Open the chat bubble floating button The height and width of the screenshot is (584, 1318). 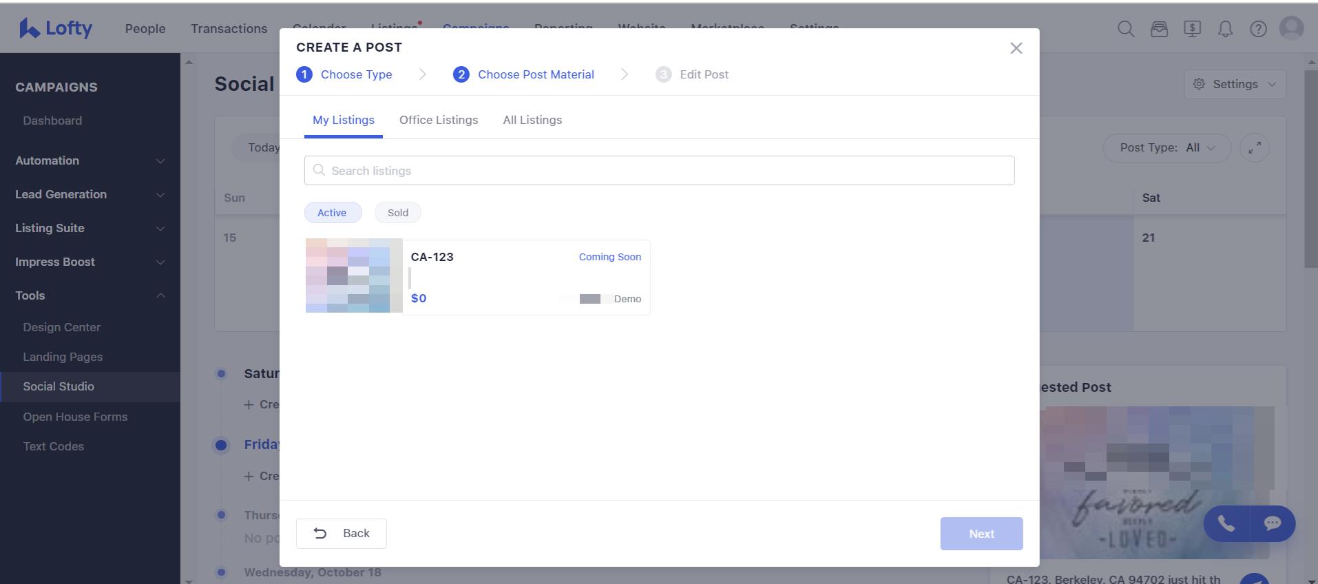[x=1272, y=523]
